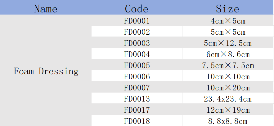Click the 23.4x23.4cm size cell
274x126 pixels.
[x=228, y=98]
